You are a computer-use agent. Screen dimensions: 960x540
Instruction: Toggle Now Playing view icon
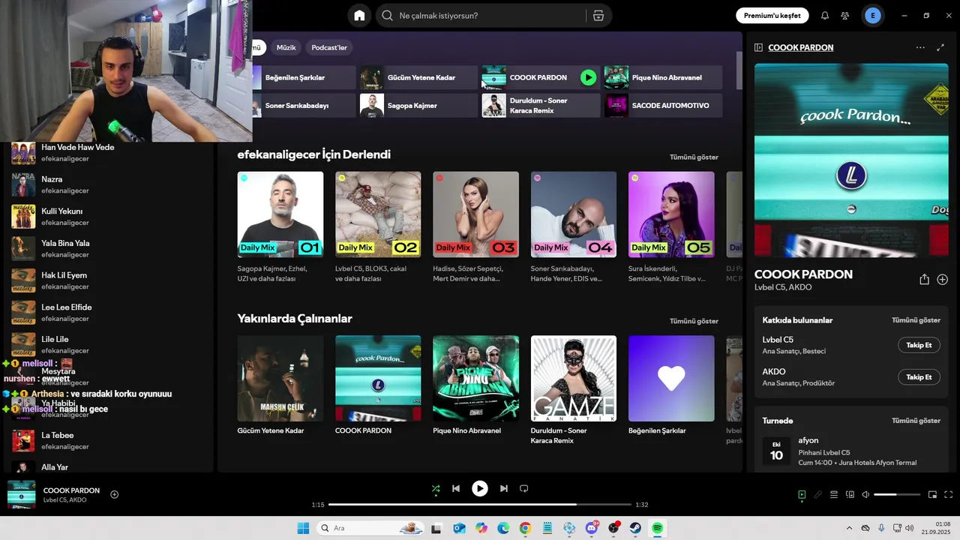(802, 495)
